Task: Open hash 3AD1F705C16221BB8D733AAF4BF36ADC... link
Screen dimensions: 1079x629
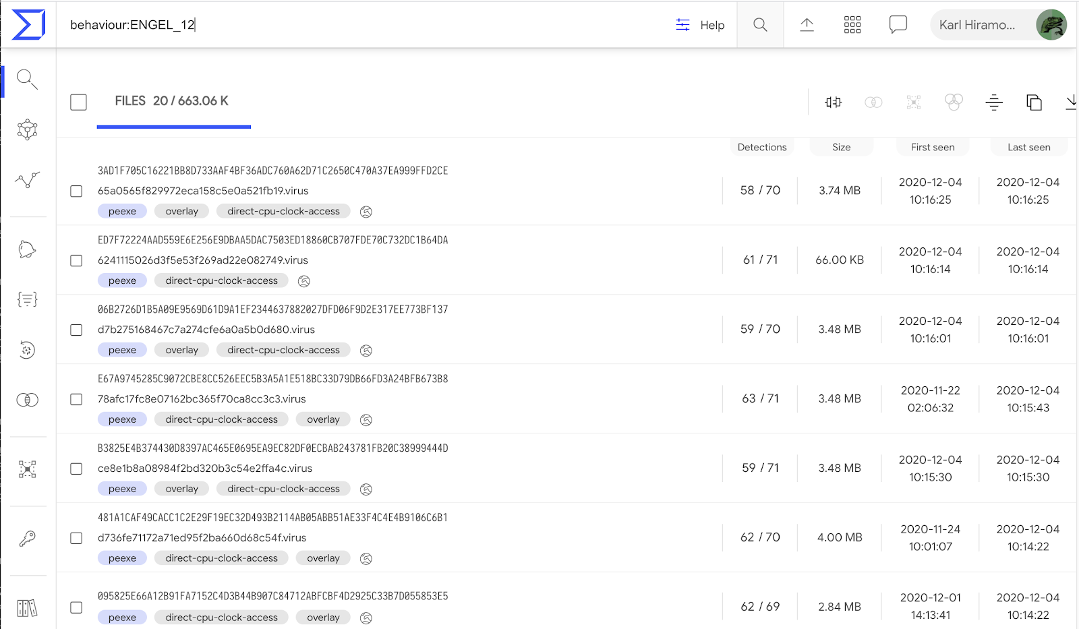Action: (x=272, y=171)
